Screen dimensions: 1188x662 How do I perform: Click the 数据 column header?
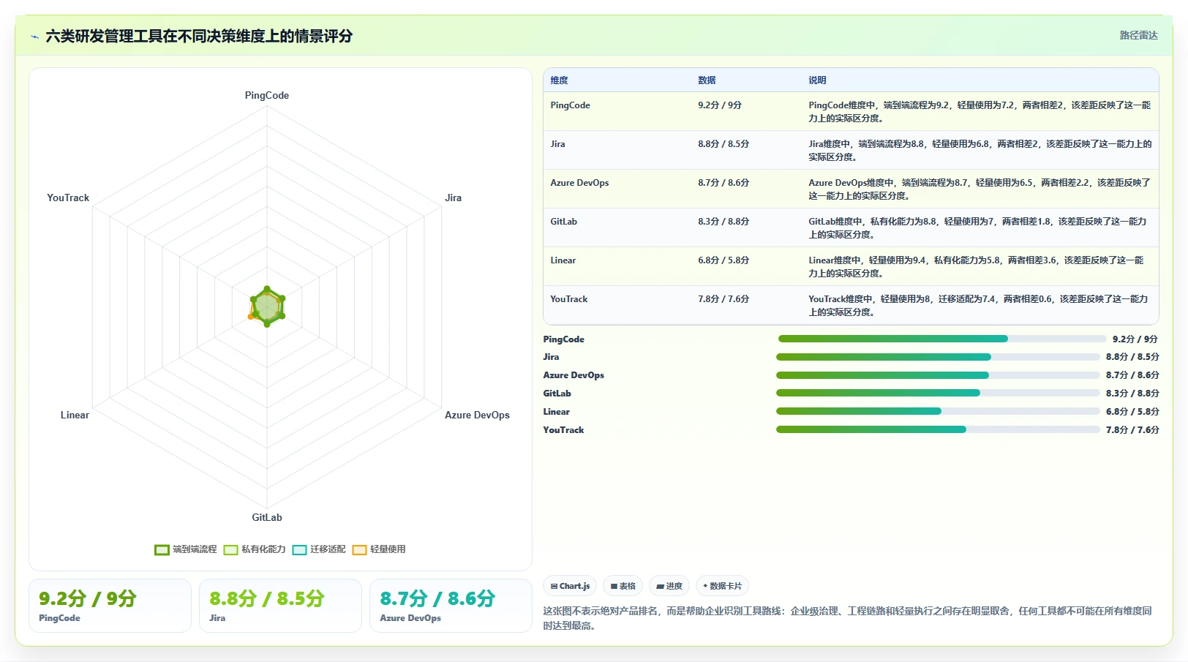(x=707, y=80)
